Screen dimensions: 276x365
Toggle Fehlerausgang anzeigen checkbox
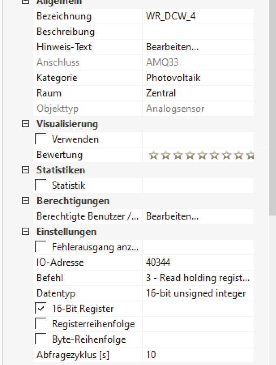(41, 247)
